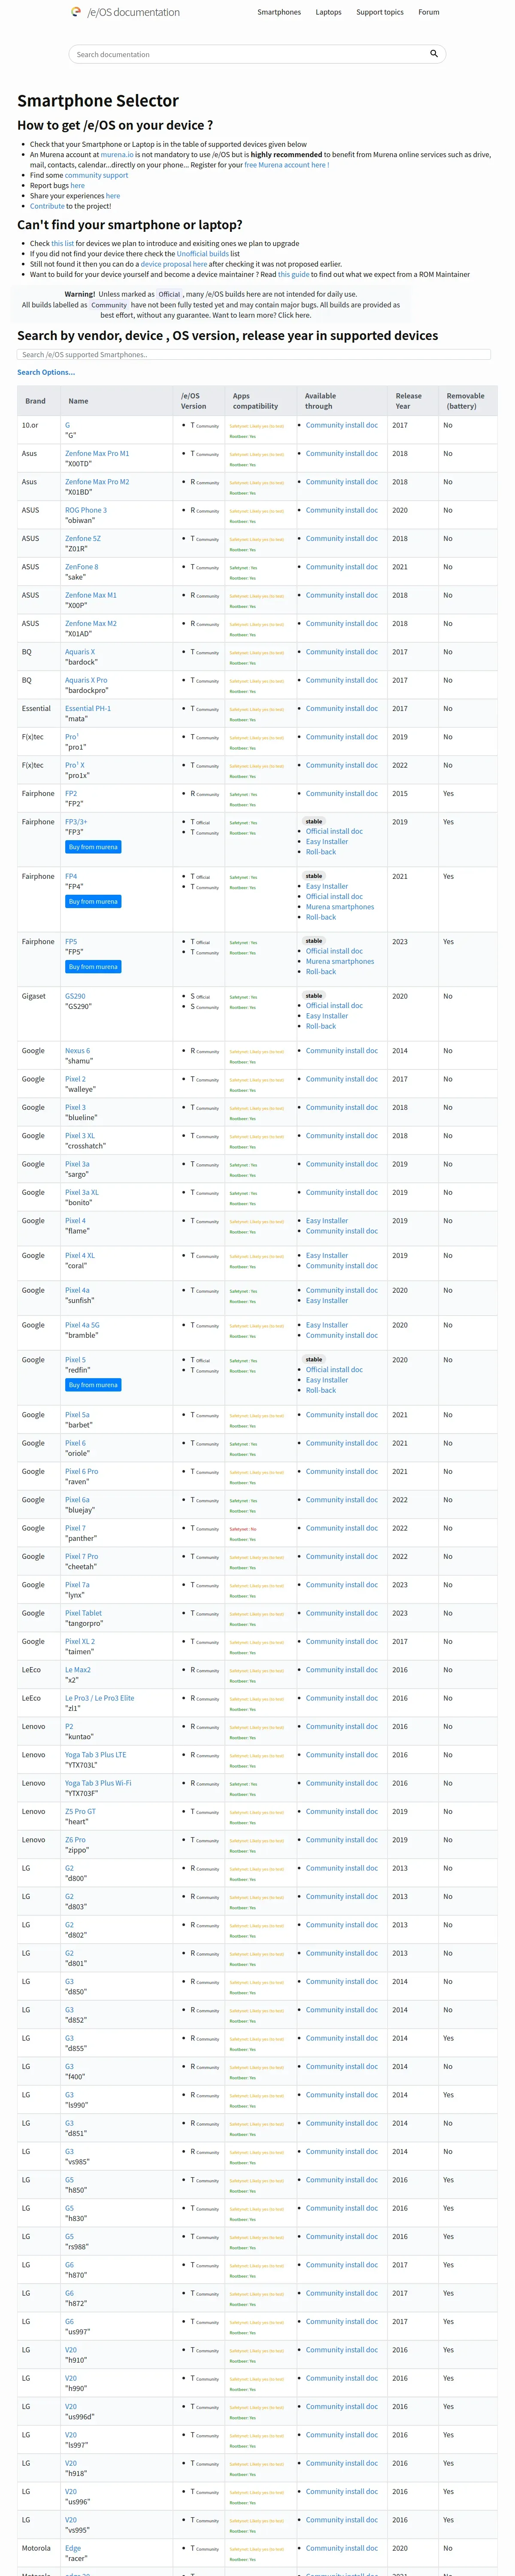This screenshot has width=515, height=2576.
Task: Open Roll-back link for GS290
Action: pos(321,1026)
